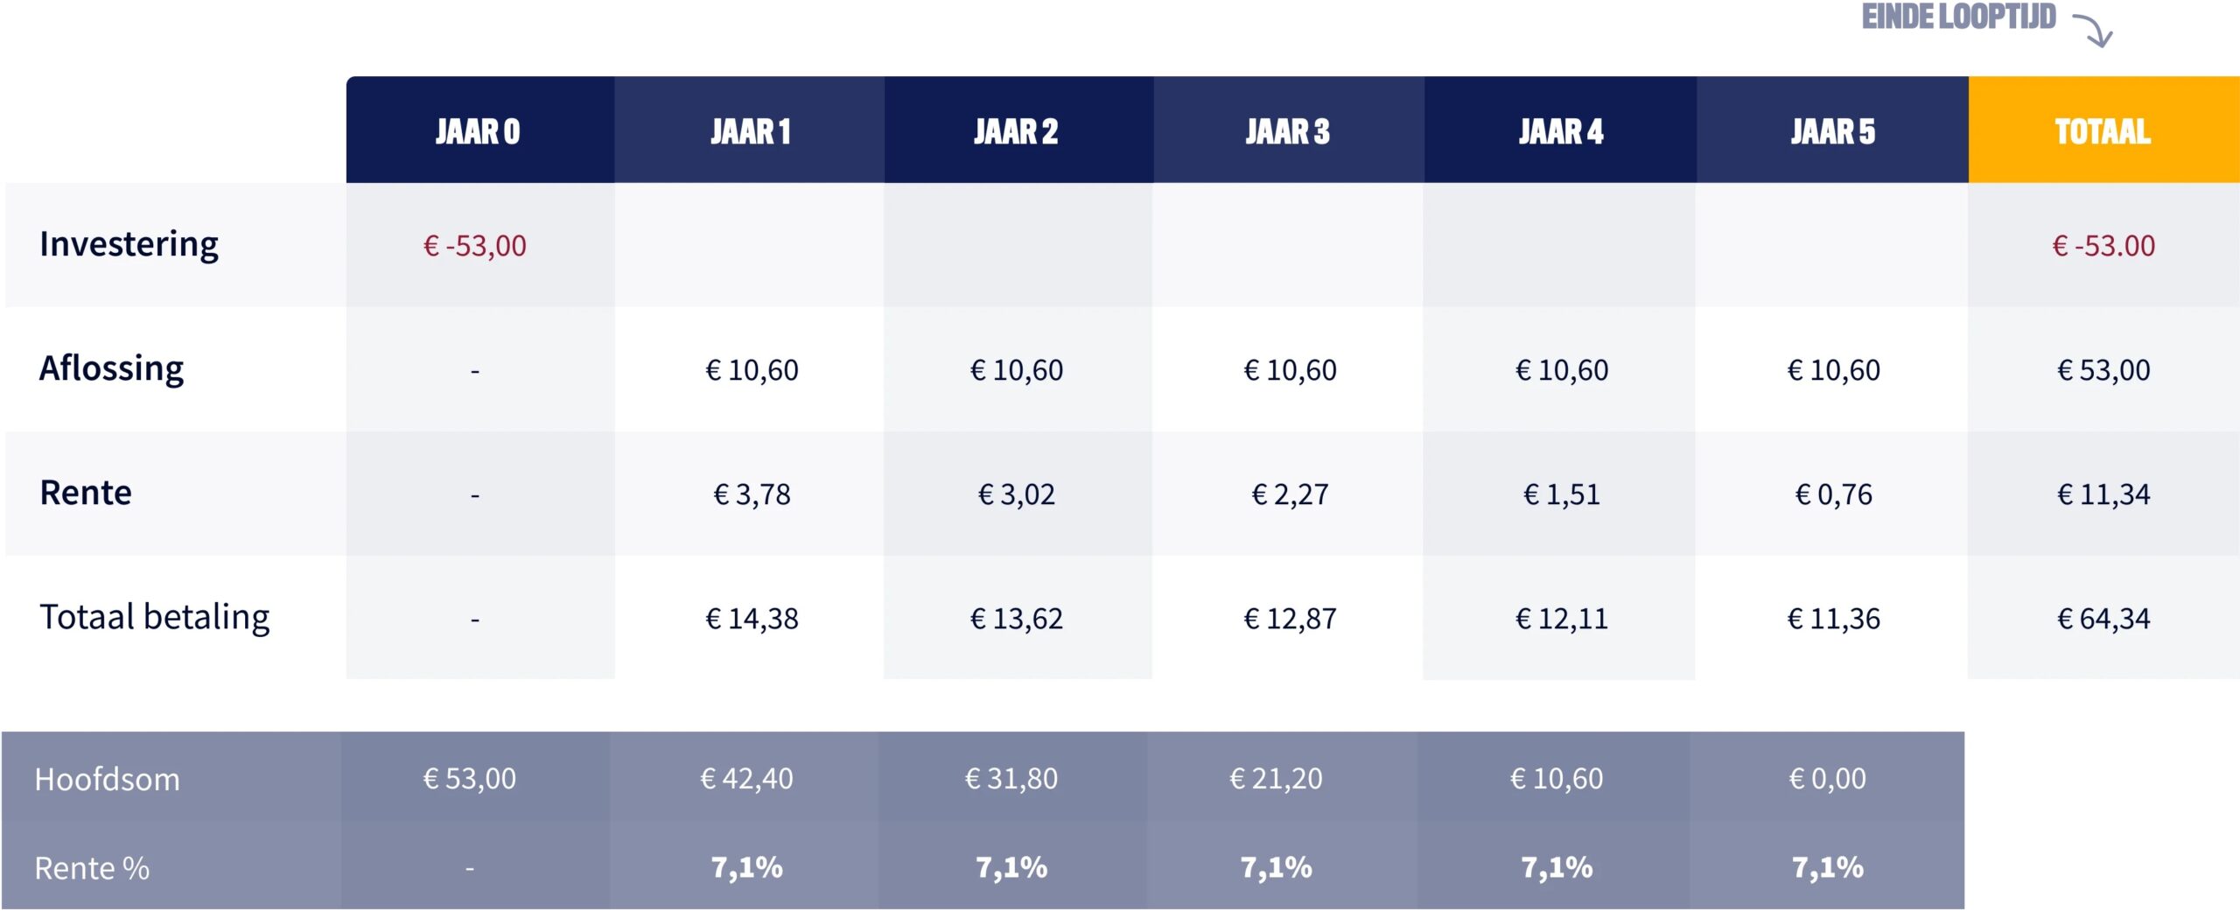Click the Hoofdsom row label
Image resolution: width=2240 pixels, height=911 pixels.
[107, 779]
